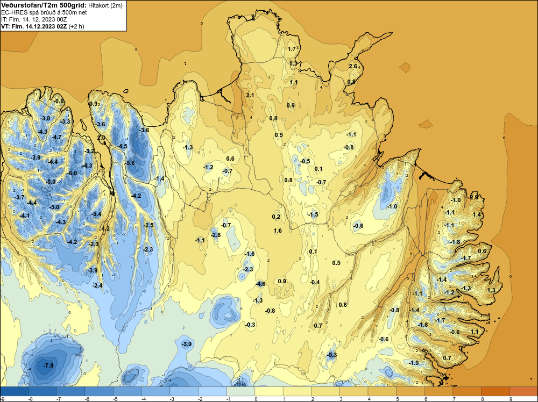This screenshot has width=538, height=402.
Task: Select the legend swatch between 4 and 5
Action: [382, 391]
